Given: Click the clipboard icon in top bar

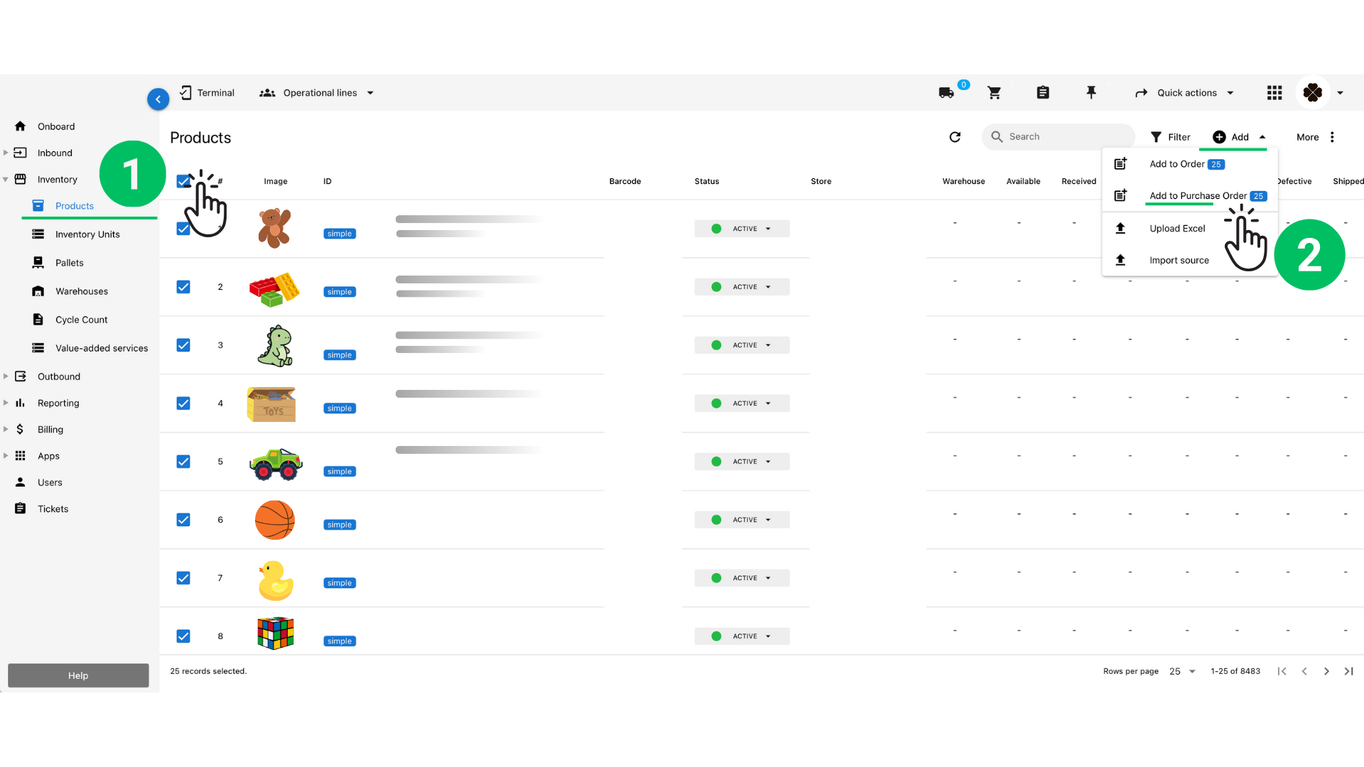Looking at the screenshot, I should pyautogui.click(x=1043, y=93).
